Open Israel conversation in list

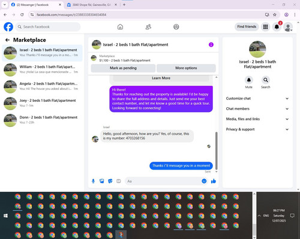[x=42, y=53]
